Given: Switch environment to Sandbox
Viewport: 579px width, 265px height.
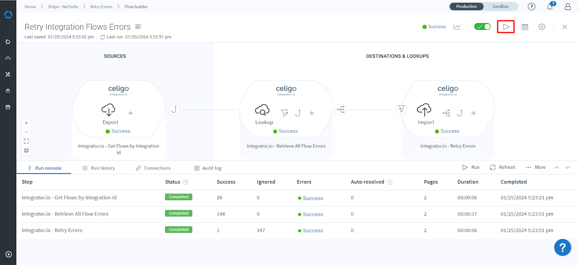Looking at the screenshot, I should [x=500, y=7].
